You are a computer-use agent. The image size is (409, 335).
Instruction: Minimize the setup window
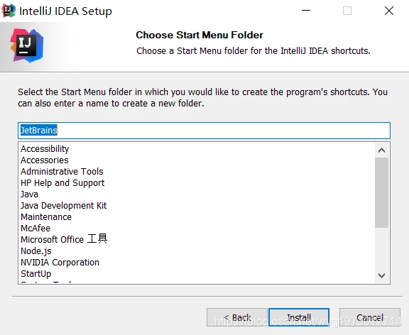306,11
